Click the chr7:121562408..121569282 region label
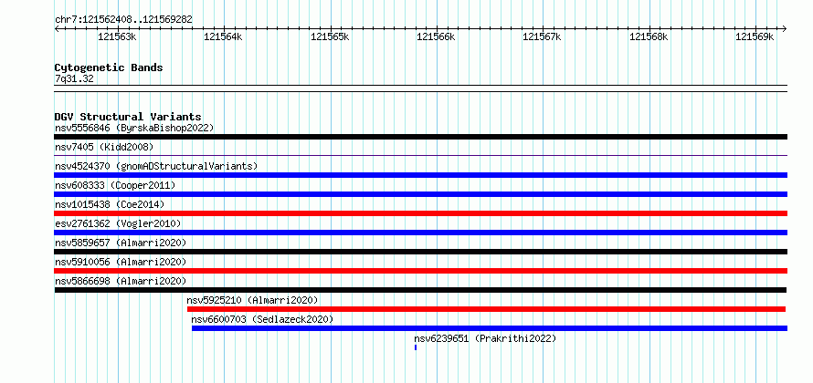The width and height of the screenshot is (813, 383). (123, 20)
